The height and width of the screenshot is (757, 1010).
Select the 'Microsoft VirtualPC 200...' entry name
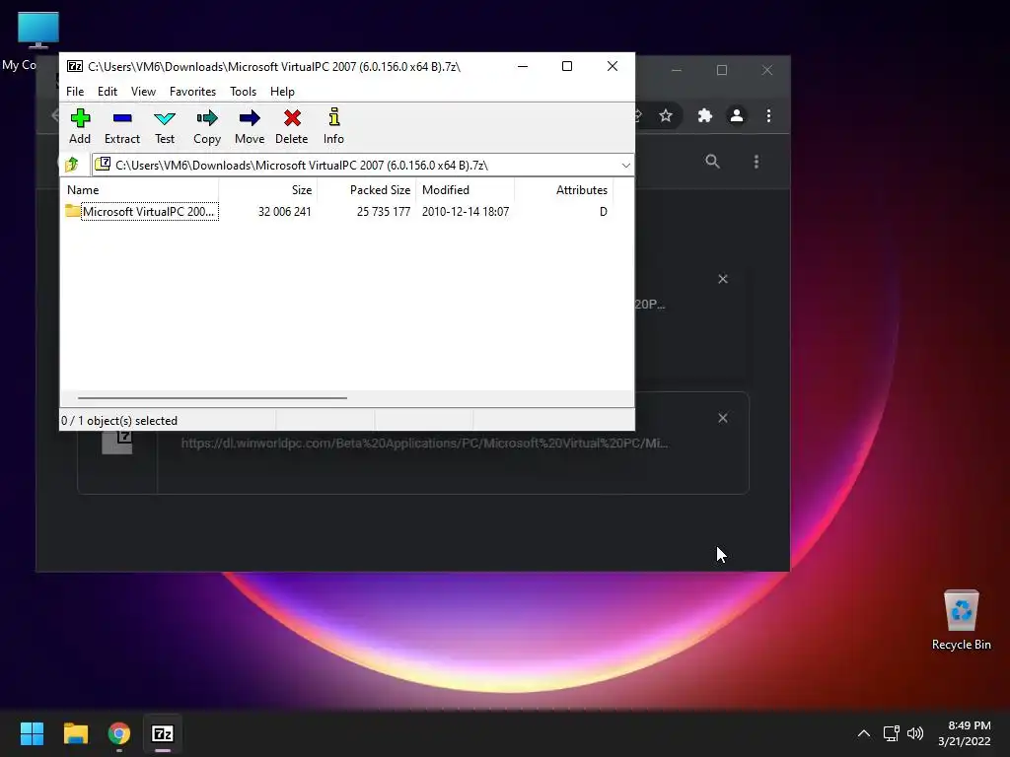tap(148, 212)
